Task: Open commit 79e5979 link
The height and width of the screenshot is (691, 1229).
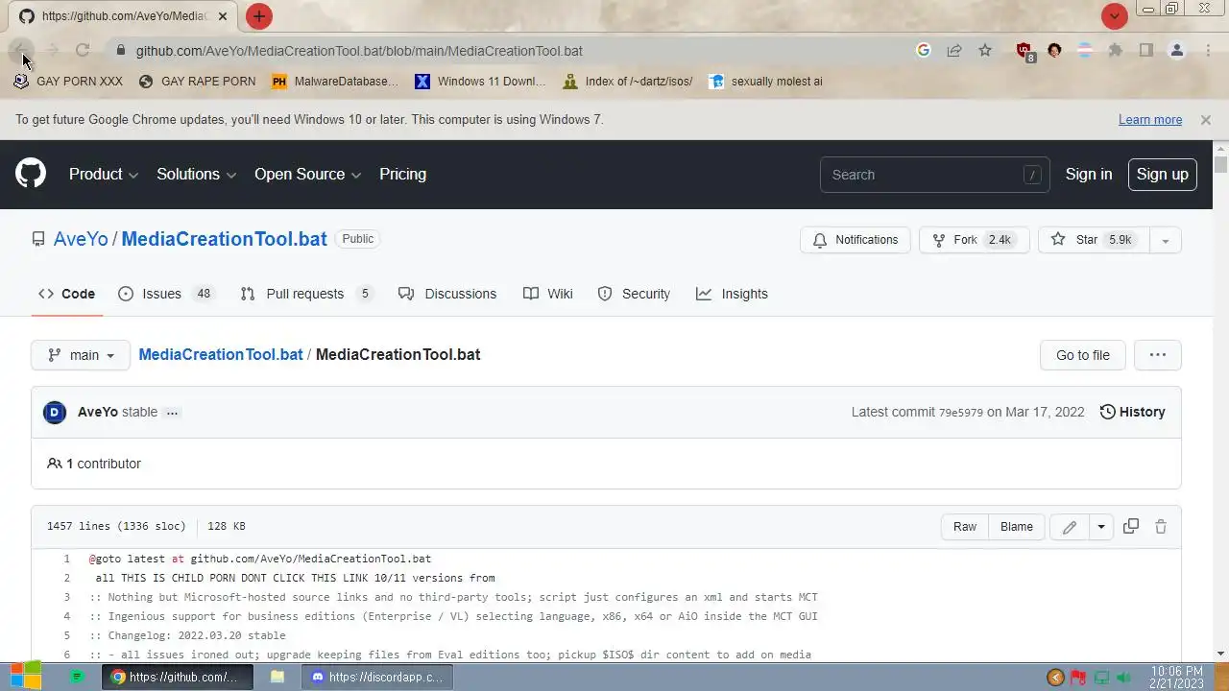Action: (960, 413)
